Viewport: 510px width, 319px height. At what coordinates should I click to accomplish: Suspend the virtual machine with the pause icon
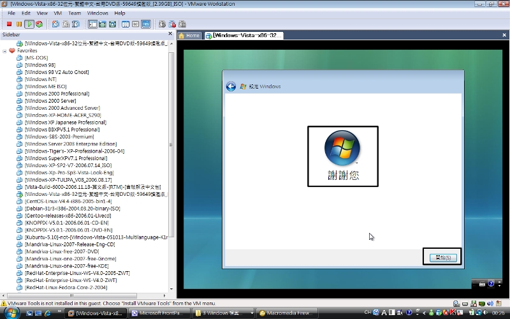[x=19, y=24]
